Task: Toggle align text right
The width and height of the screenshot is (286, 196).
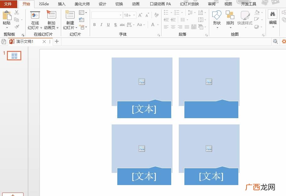Action: click(180, 27)
